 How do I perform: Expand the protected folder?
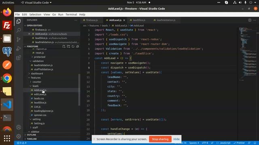[40, 57]
